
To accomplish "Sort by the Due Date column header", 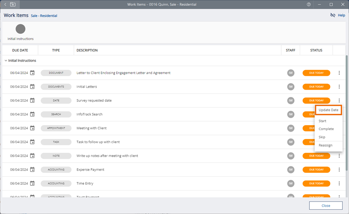I will coord(20,50).
